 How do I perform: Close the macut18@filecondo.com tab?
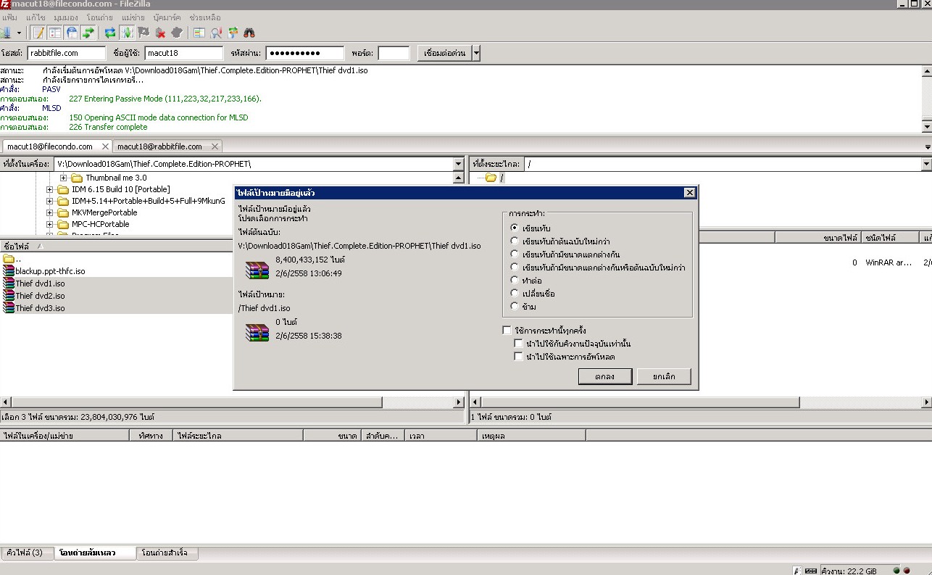click(104, 146)
